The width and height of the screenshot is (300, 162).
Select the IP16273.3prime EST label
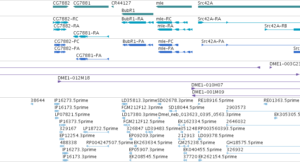[x=79, y=150]
